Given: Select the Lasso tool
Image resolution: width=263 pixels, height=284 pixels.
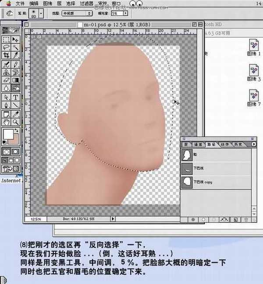Looking at the screenshot, I should pos(7,47).
